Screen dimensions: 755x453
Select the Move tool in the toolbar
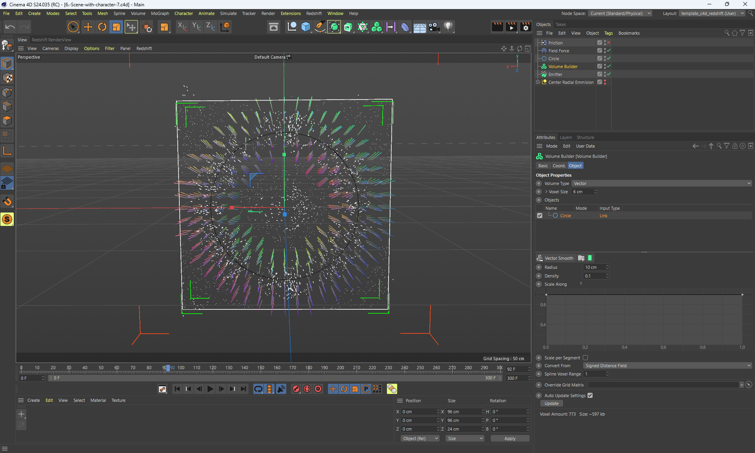[x=88, y=27]
